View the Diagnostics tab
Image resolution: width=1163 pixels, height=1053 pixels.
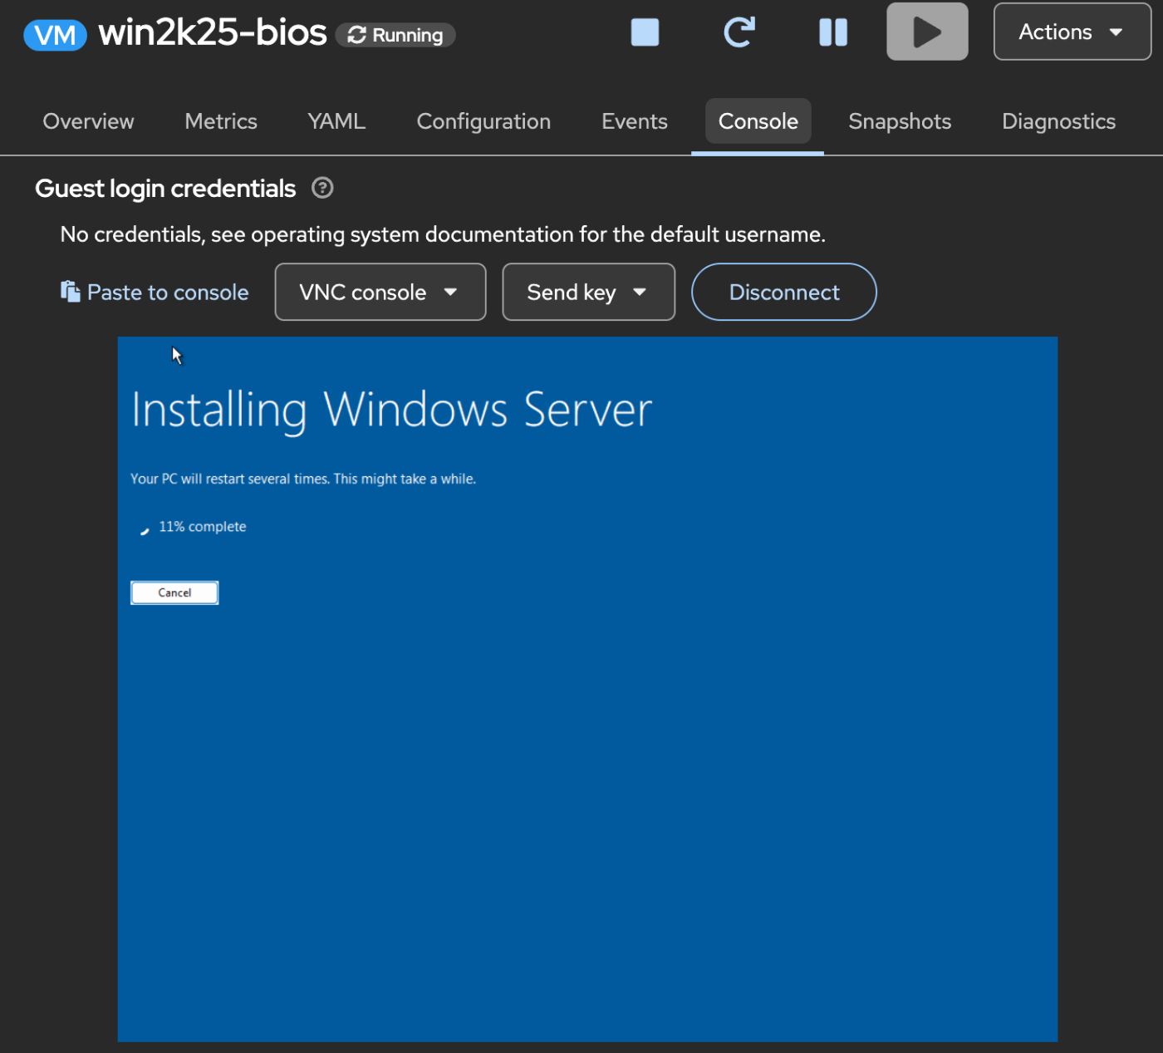coord(1058,121)
